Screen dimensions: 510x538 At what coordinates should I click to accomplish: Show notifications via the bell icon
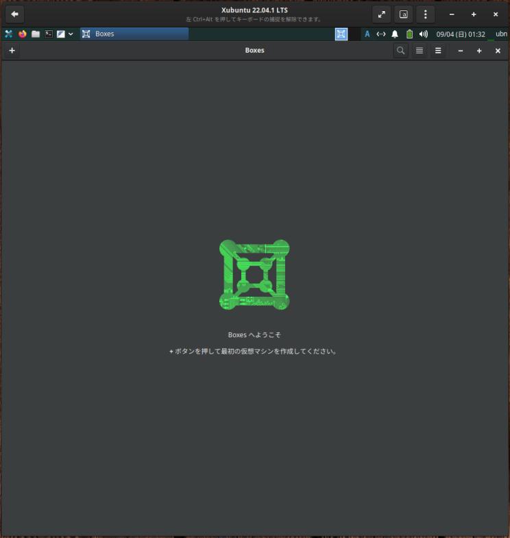coord(395,34)
